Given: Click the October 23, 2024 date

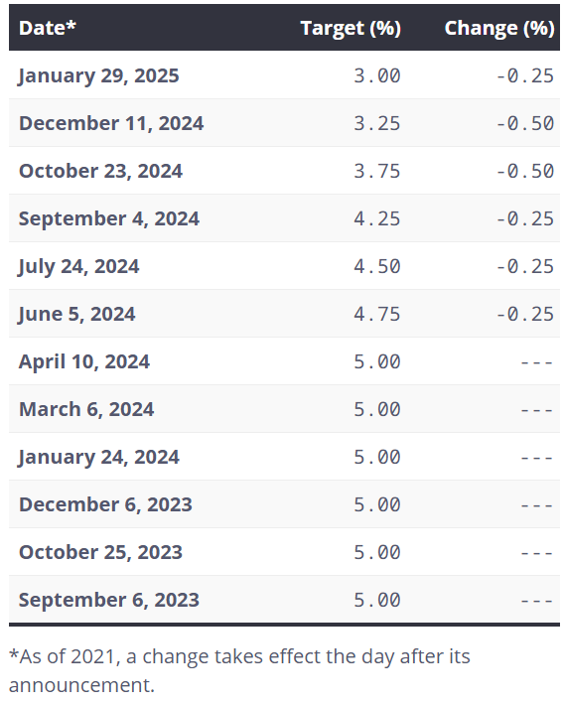Looking at the screenshot, I should [100, 171].
